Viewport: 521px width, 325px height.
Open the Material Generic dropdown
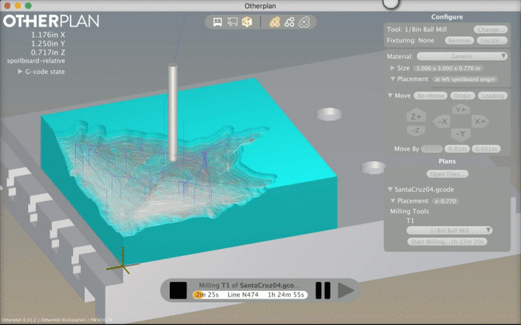(x=462, y=56)
